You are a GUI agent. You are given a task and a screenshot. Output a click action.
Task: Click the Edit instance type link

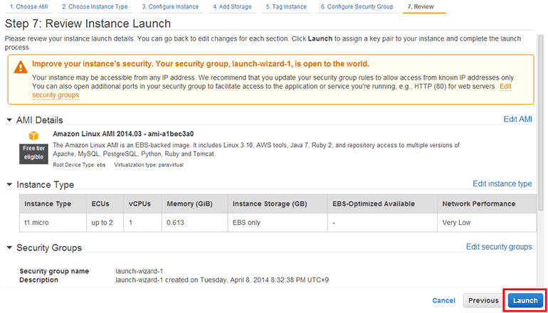click(502, 184)
